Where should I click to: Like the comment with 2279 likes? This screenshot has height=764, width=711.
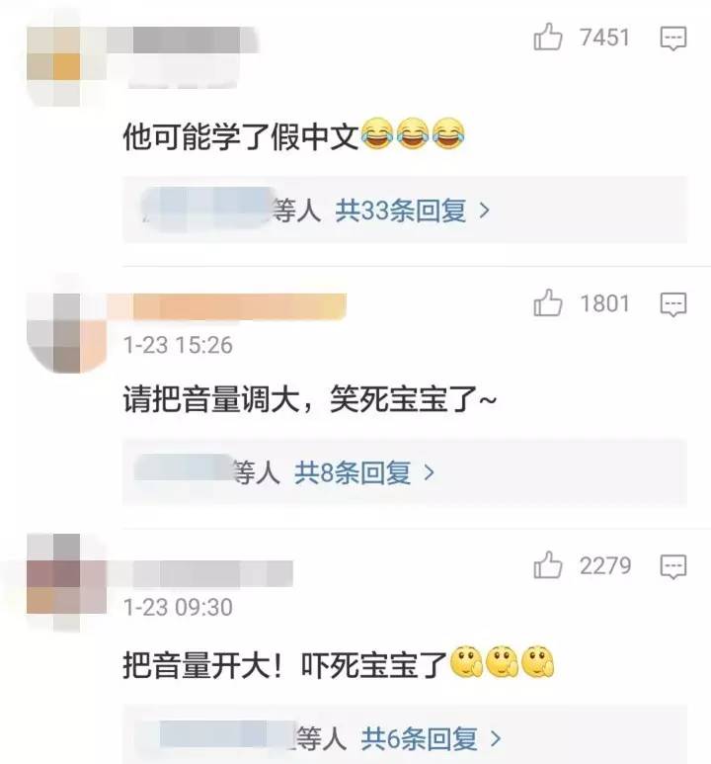[548, 564]
